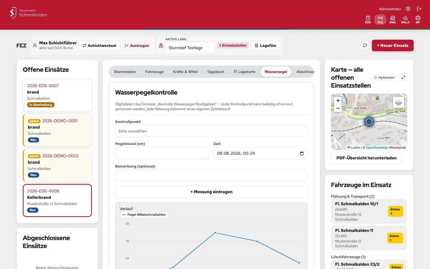Screen dimensions: 430x269
Task: Click Status 3 badge of Schmalkalden 10/1
Action: (x=395, y=212)
